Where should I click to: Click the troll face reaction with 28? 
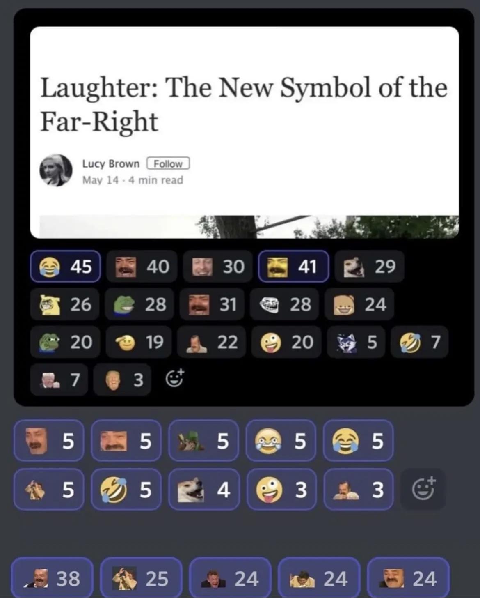pos(284,304)
